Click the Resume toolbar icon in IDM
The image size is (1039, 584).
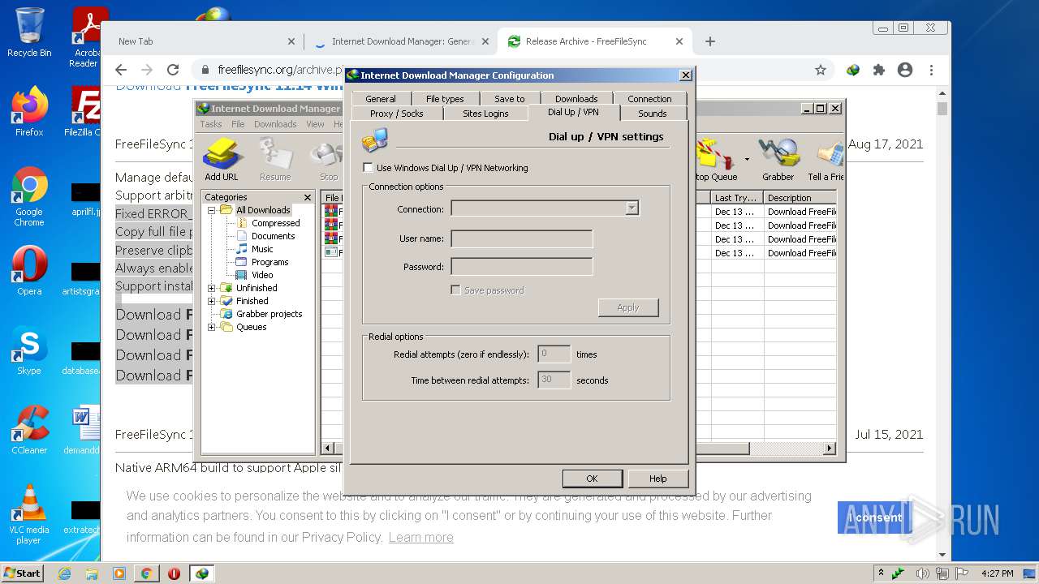coord(274,160)
